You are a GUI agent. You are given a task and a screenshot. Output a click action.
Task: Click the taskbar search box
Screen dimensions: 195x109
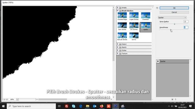pyautogui.click(x=31, y=106)
